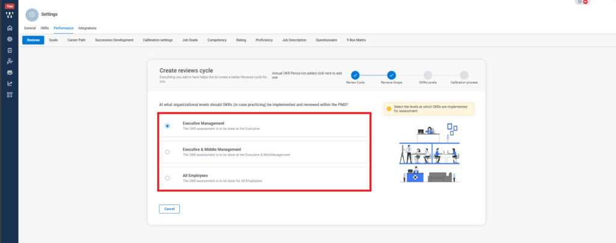
Task: Open the target OKRs icon in the sidebar
Action: 10,39
